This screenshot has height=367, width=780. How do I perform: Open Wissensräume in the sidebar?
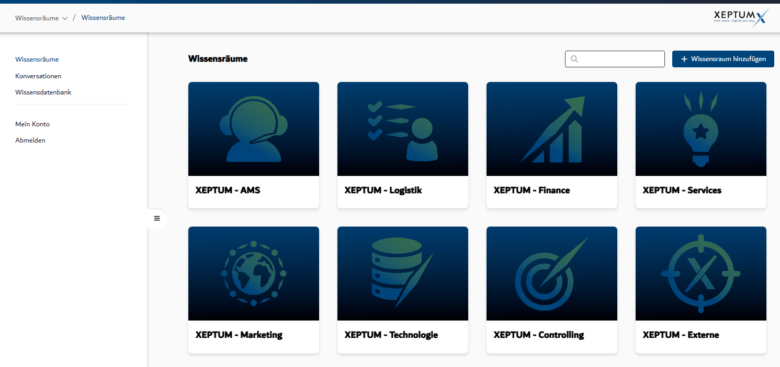37,60
